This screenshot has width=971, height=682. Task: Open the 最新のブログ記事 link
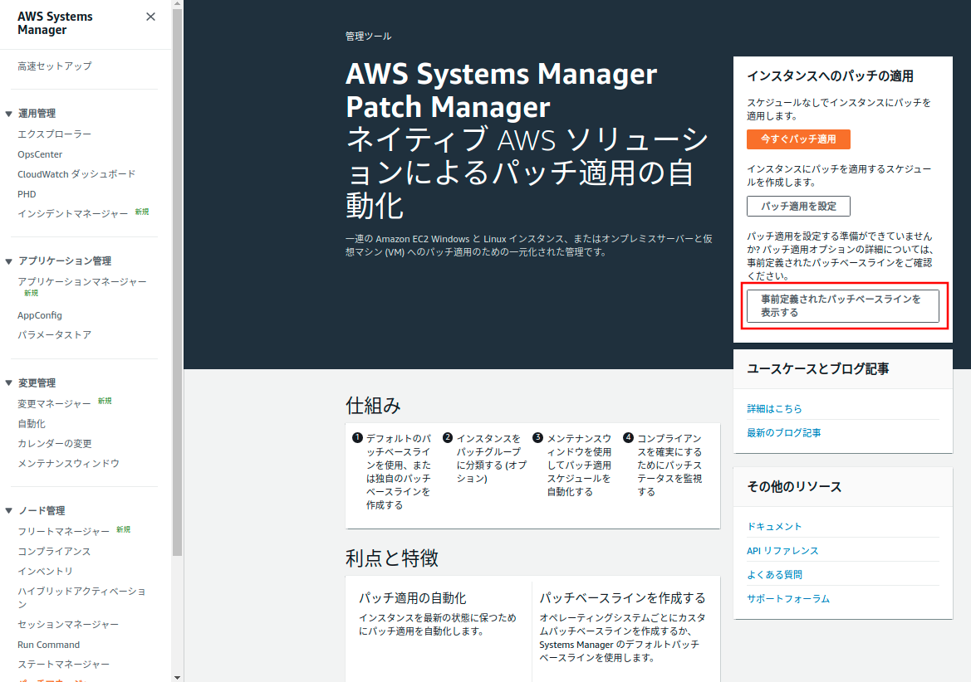[x=783, y=433]
